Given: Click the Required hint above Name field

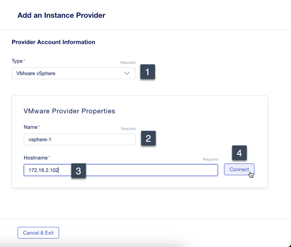Looking at the screenshot, I should [x=128, y=129].
